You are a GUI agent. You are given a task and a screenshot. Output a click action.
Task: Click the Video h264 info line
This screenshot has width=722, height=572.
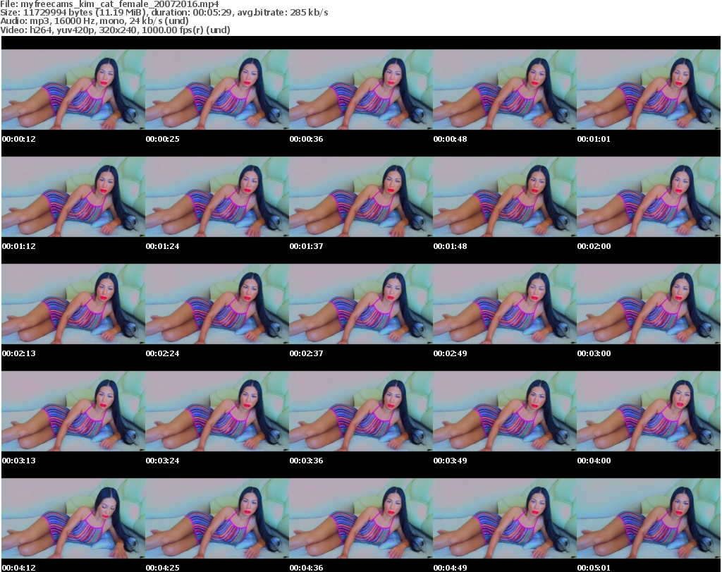pyautogui.click(x=115, y=30)
